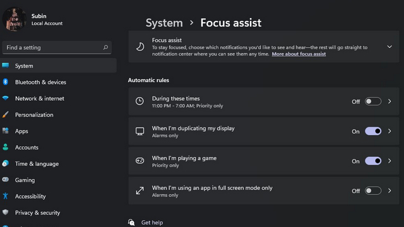This screenshot has height=227, width=404.
Task: Click the Bluetooth & devices icon
Action: coord(6,82)
